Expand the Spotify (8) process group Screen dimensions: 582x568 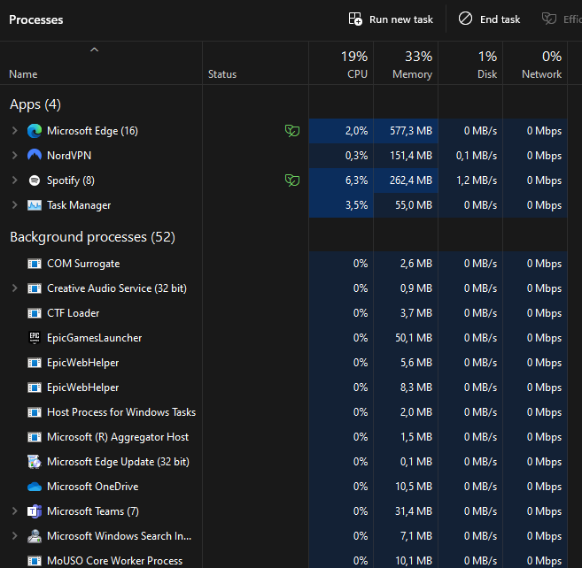pos(14,180)
